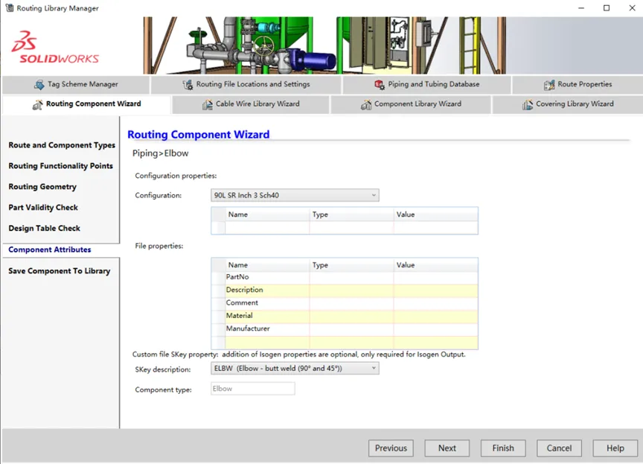
Task: Click the Piping and Tubing Database icon
Action: click(380, 84)
